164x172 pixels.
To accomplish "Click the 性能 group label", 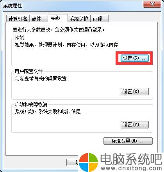I will point(20,38).
